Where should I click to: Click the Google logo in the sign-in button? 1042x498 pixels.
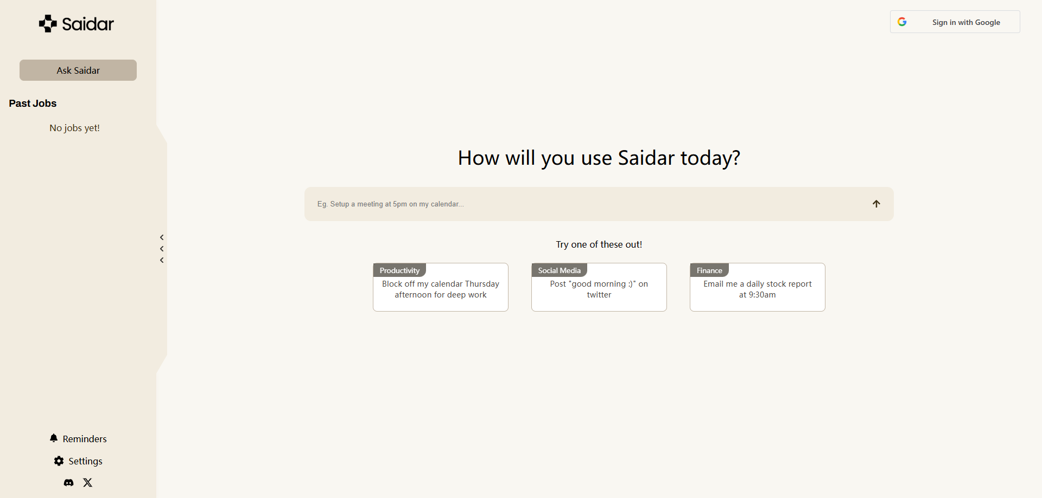pyautogui.click(x=903, y=22)
